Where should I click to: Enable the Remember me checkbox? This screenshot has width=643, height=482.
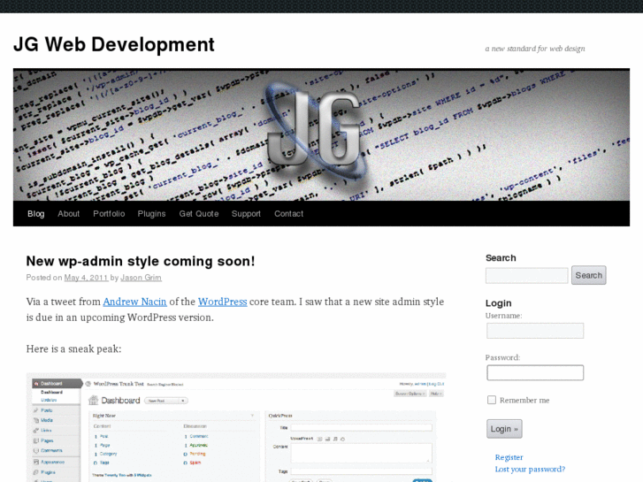point(491,400)
